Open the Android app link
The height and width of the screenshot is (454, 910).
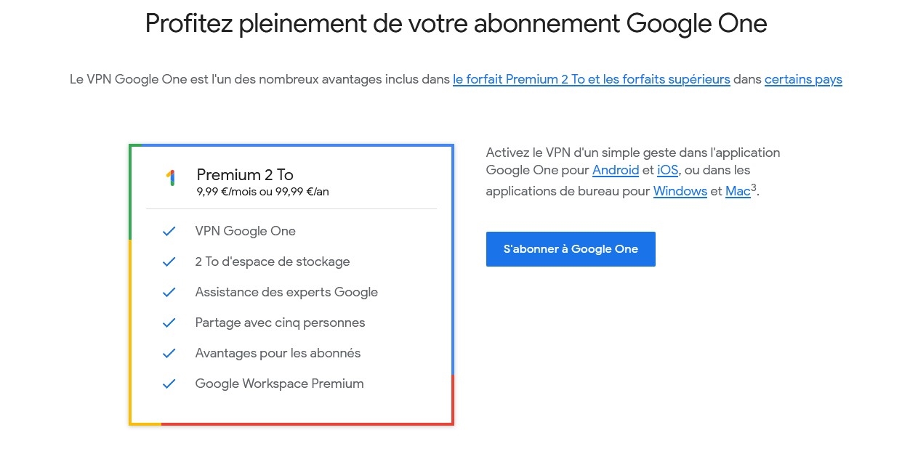click(615, 170)
